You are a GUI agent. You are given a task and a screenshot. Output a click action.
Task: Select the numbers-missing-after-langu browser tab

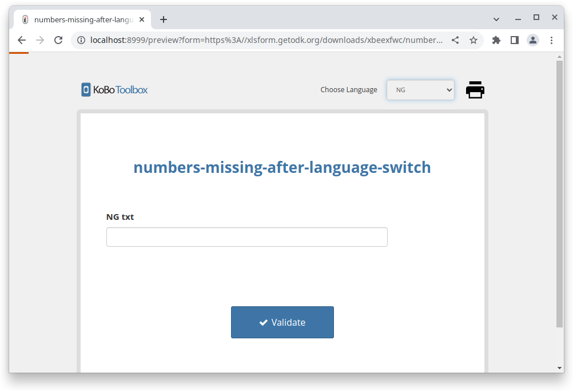click(83, 19)
